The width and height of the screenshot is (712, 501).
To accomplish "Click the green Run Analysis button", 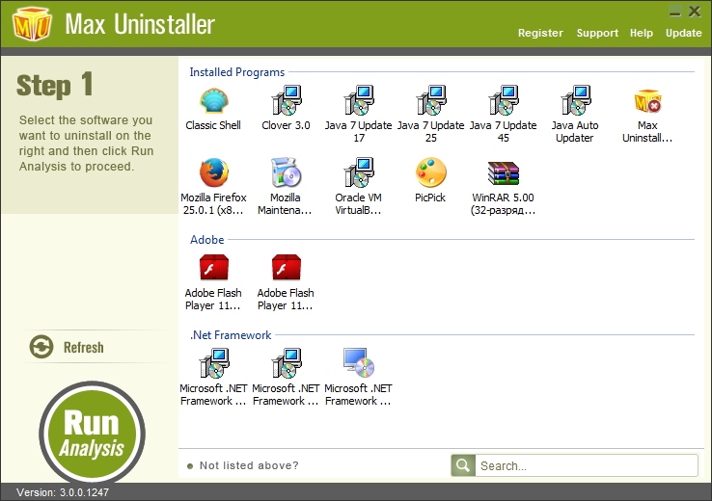I will [92, 432].
